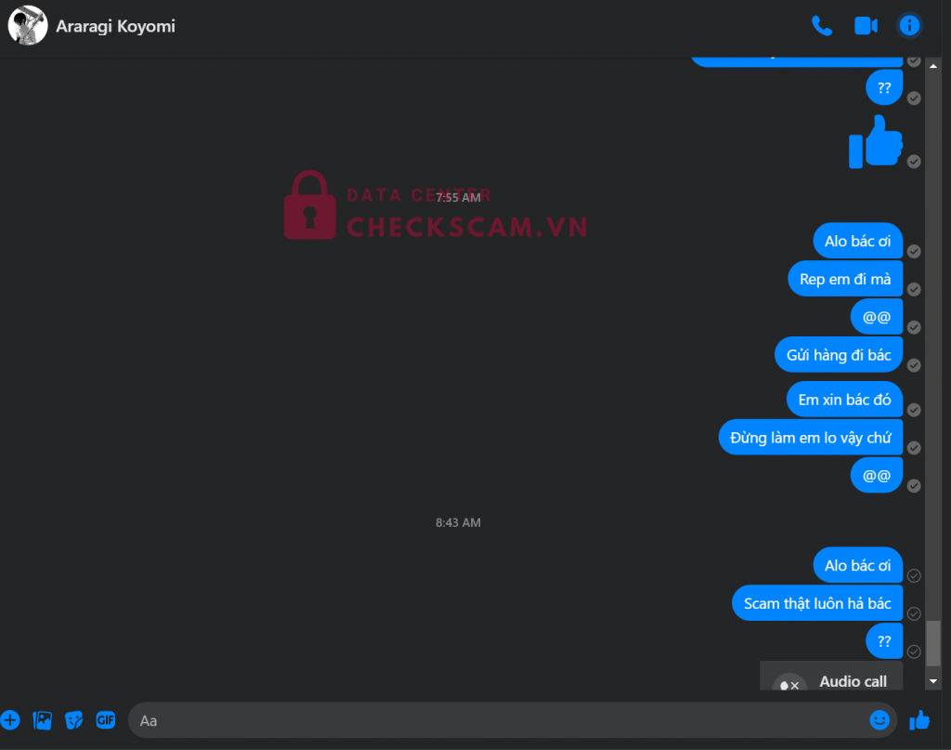The width and height of the screenshot is (951, 750).
Task: Open more actions plus icon
Action: (10, 720)
